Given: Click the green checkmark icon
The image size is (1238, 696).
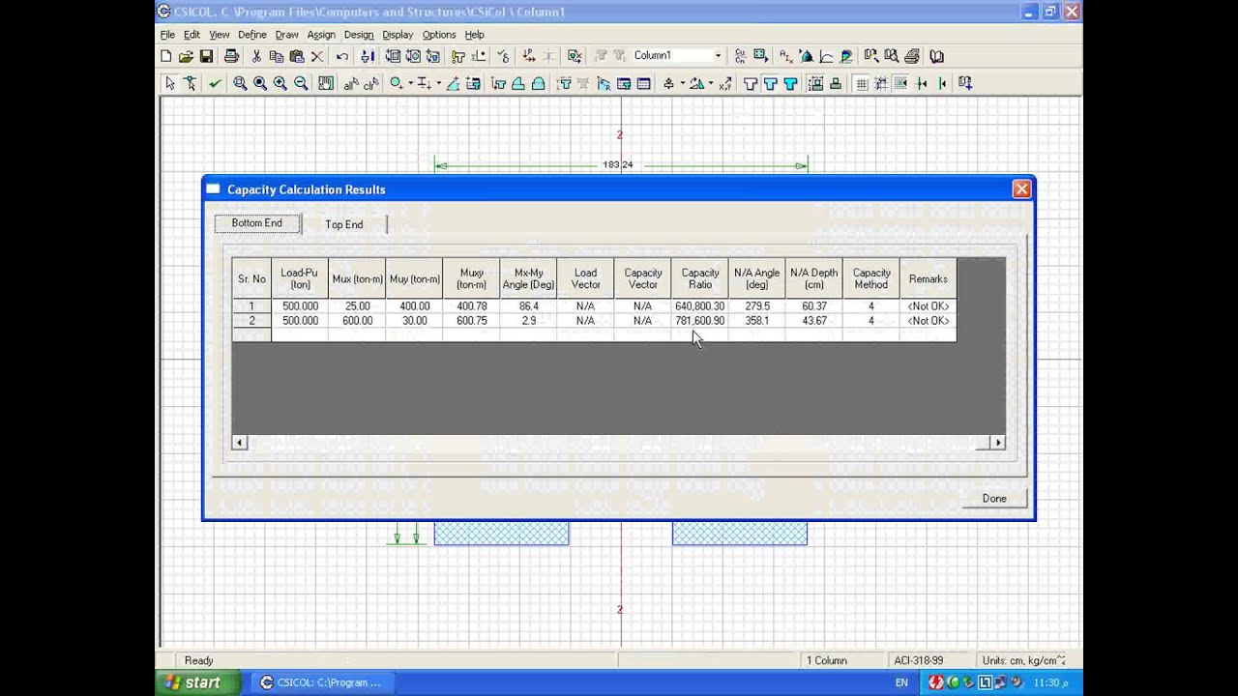Looking at the screenshot, I should [215, 84].
